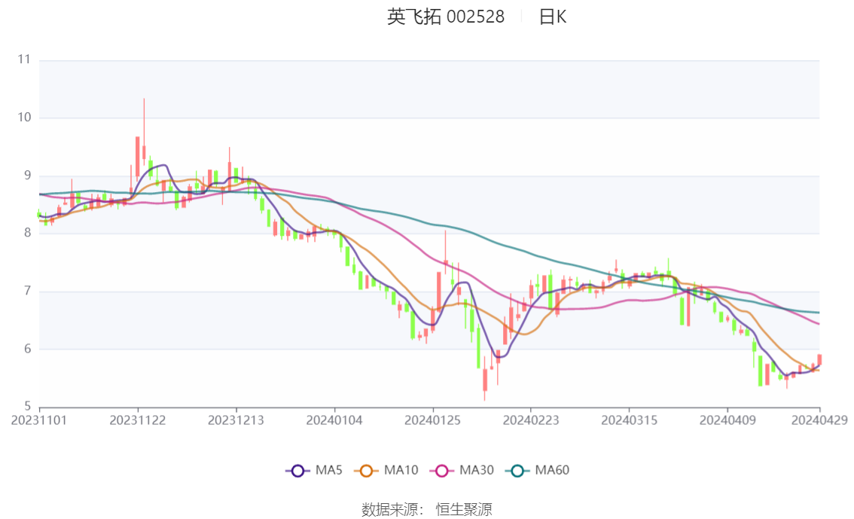Toggle the MA10 orange legend circle
854x519 pixels.
click(x=366, y=471)
